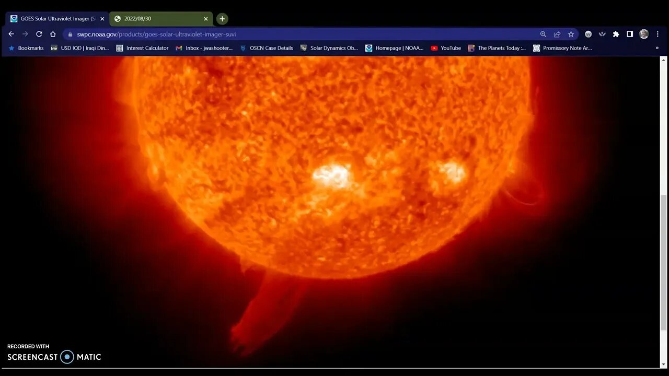This screenshot has width=669, height=376.
Task: Open the Solar Dynamics Observatory bookmark
Action: click(329, 48)
